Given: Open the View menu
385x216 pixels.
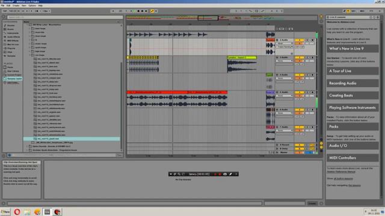Looking at the screenshot, I should [24, 5].
